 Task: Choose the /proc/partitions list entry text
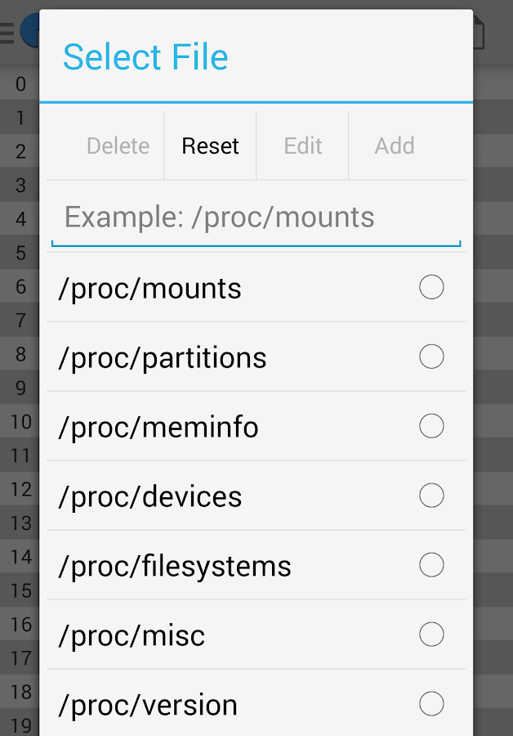(x=163, y=358)
